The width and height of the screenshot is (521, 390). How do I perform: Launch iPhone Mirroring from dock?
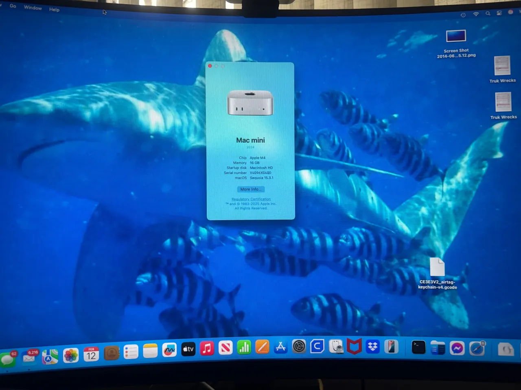[x=391, y=347]
